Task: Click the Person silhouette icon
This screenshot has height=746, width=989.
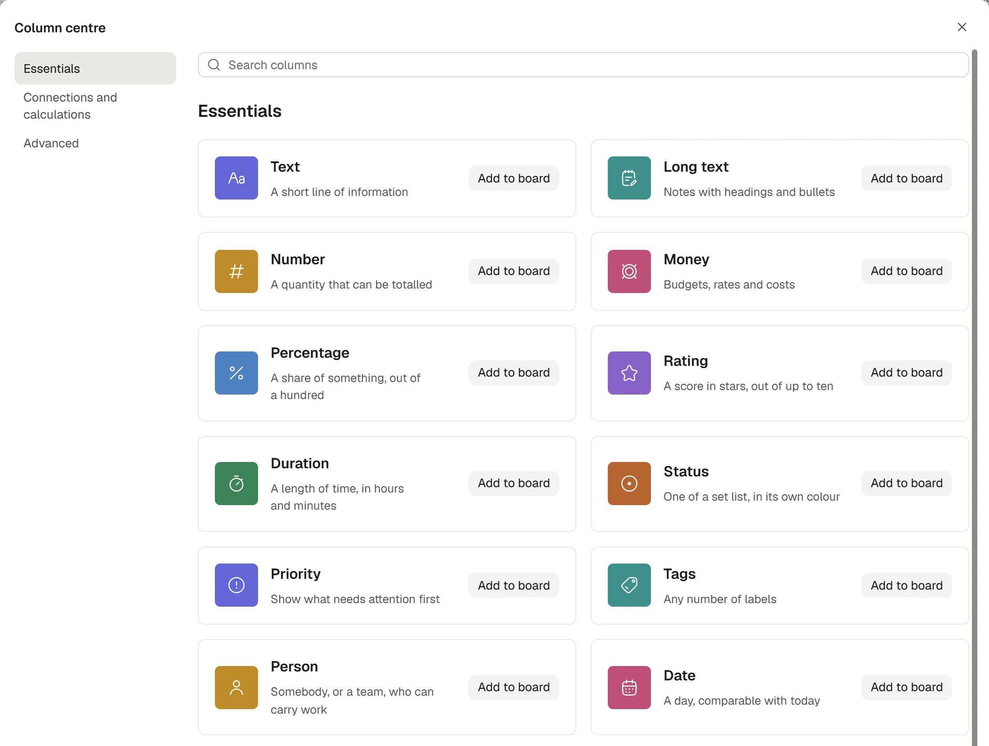Action: point(236,688)
